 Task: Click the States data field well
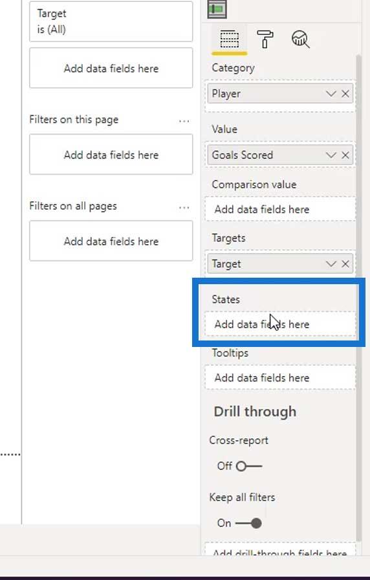[x=280, y=324]
